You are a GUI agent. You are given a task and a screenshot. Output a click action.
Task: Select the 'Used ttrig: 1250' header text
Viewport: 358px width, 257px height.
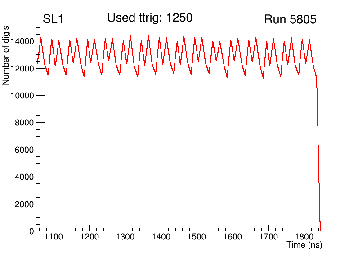150,18
